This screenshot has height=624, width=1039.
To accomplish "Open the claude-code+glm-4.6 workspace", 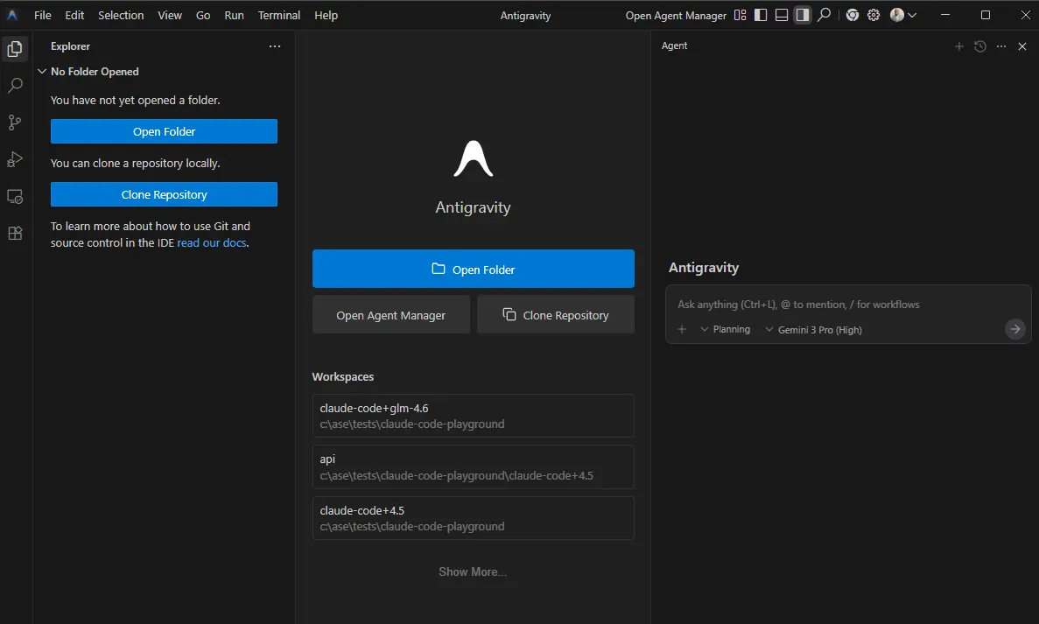I will click(474, 416).
